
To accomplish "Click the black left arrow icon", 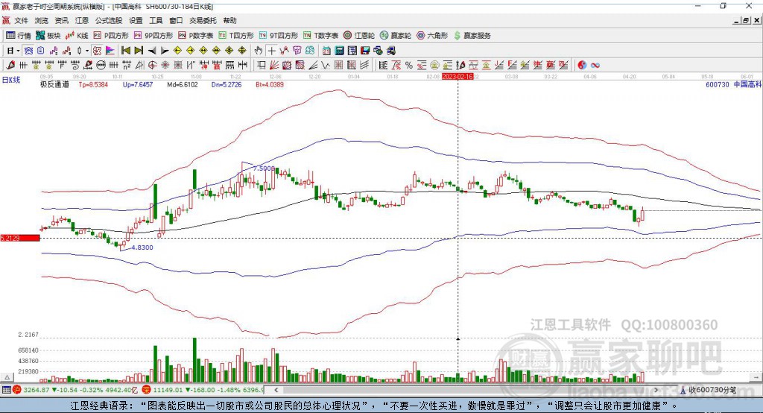I will pos(152,51).
